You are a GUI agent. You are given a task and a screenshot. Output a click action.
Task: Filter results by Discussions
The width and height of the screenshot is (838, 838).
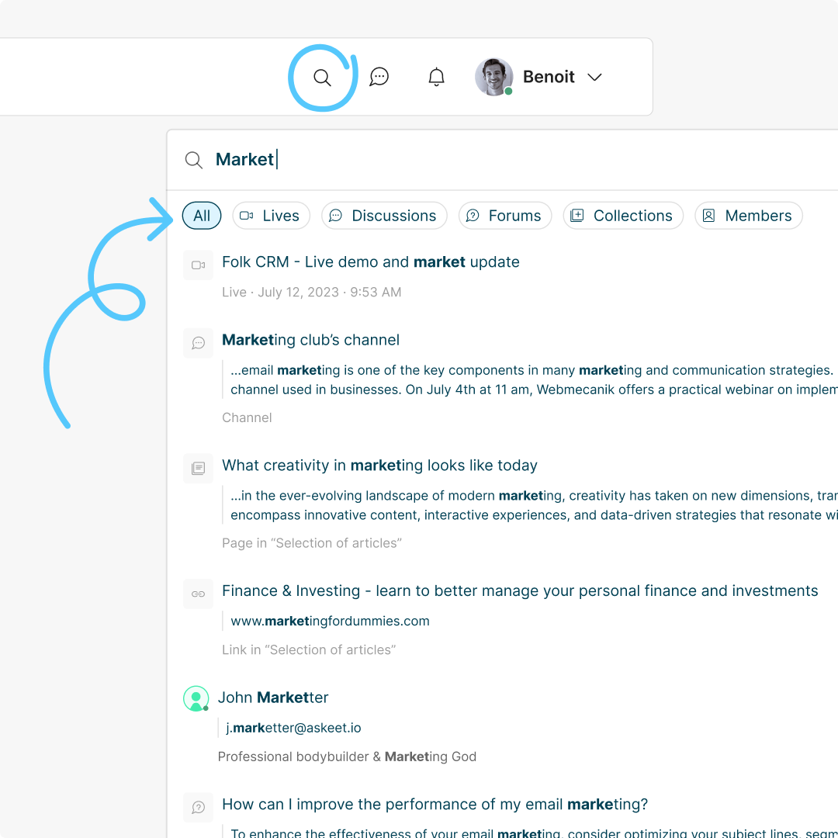(384, 216)
